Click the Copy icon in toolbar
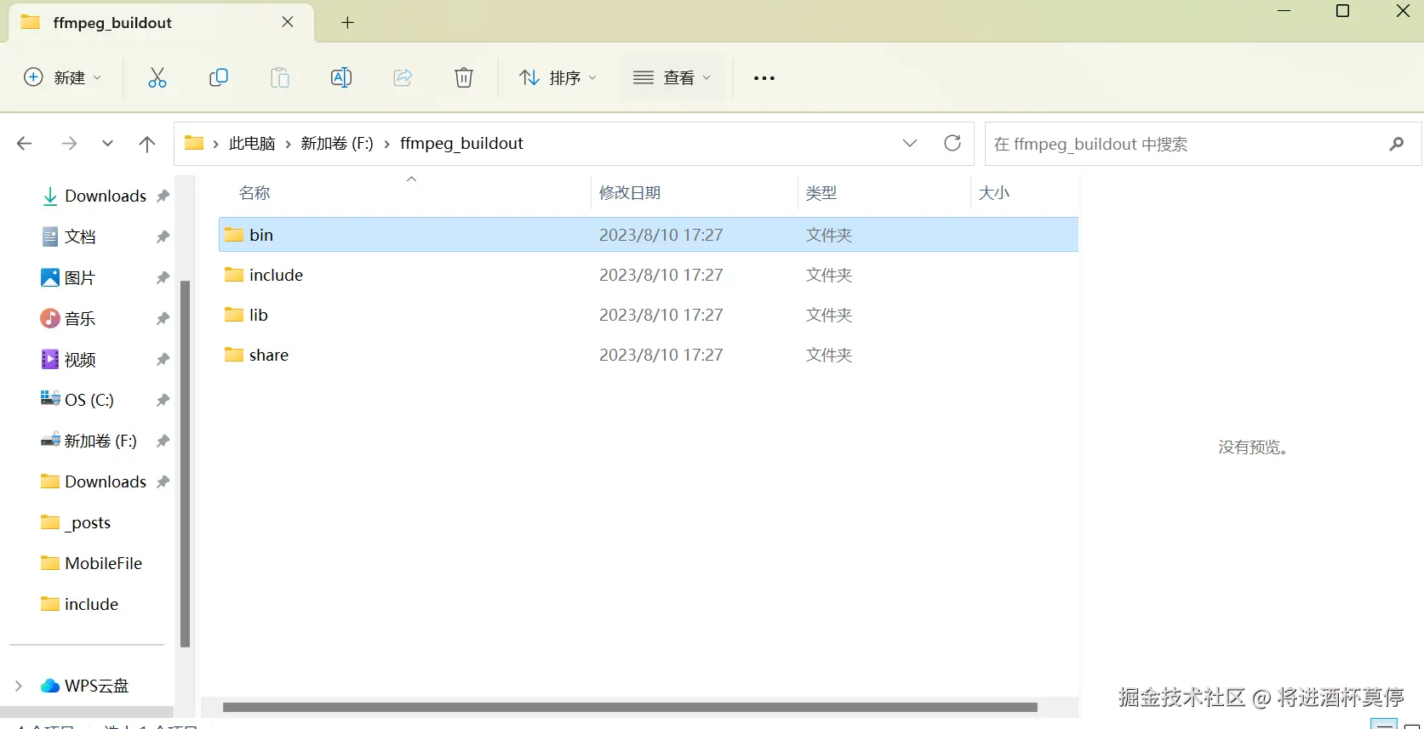Screen dimensions: 1424x729 219,77
